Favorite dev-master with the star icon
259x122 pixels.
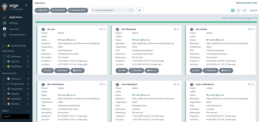253,29
